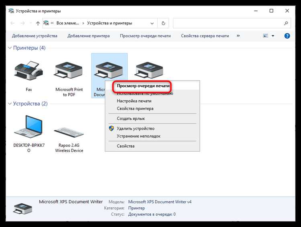Image resolution: width=301 pixels, height=227 pixels.
Task: Collapse the Принтеры (4) group
Action: pyautogui.click(x=10, y=48)
